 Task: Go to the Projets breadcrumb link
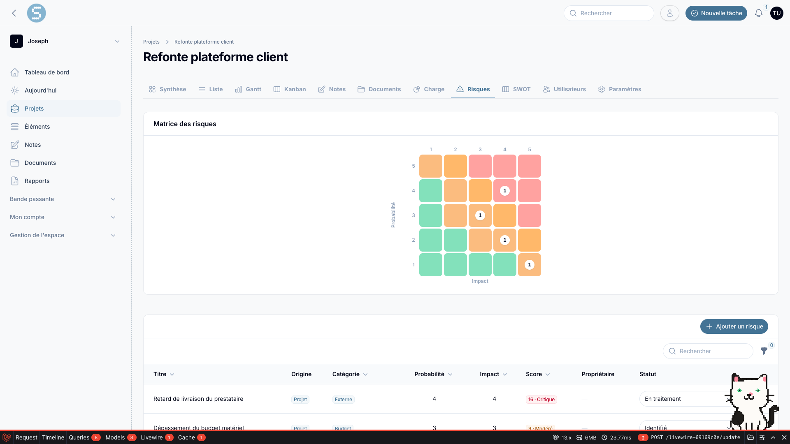[x=151, y=42]
